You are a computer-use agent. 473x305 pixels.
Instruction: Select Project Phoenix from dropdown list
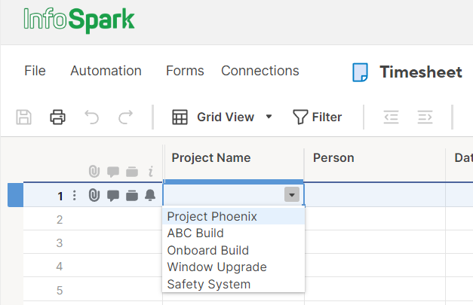pyautogui.click(x=212, y=217)
